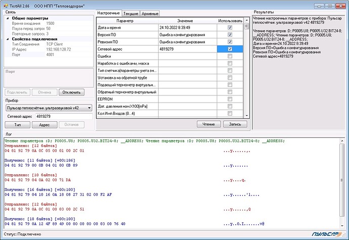Enable the Ошибки use checkbox
Viewport: 349px width, 240px height.
230,56
